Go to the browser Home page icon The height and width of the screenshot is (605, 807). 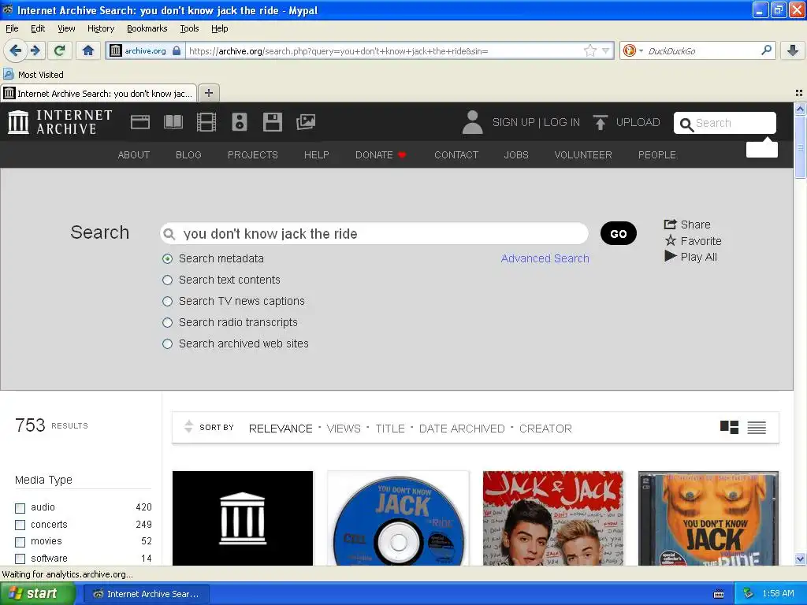pyautogui.click(x=88, y=50)
